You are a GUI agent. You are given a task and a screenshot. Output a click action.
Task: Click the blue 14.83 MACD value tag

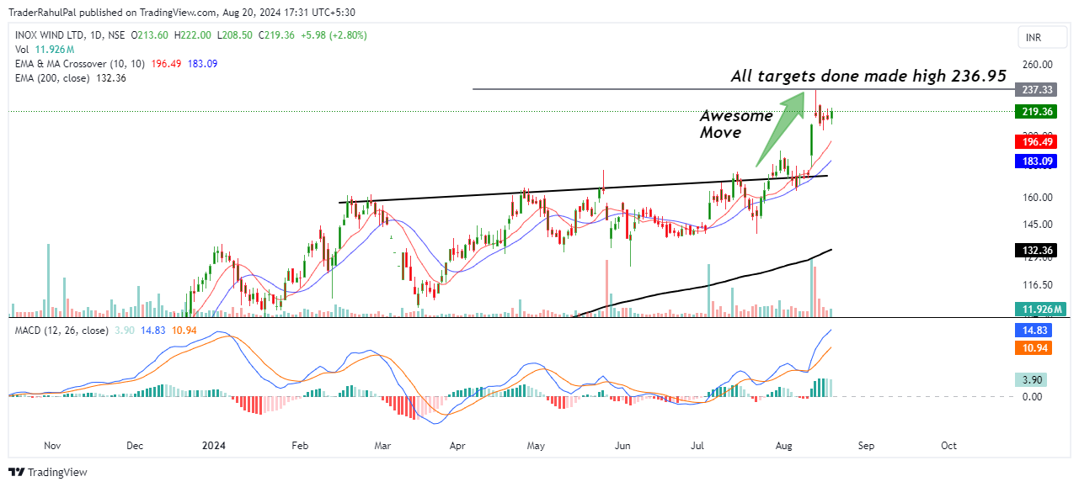(x=1034, y=331)
